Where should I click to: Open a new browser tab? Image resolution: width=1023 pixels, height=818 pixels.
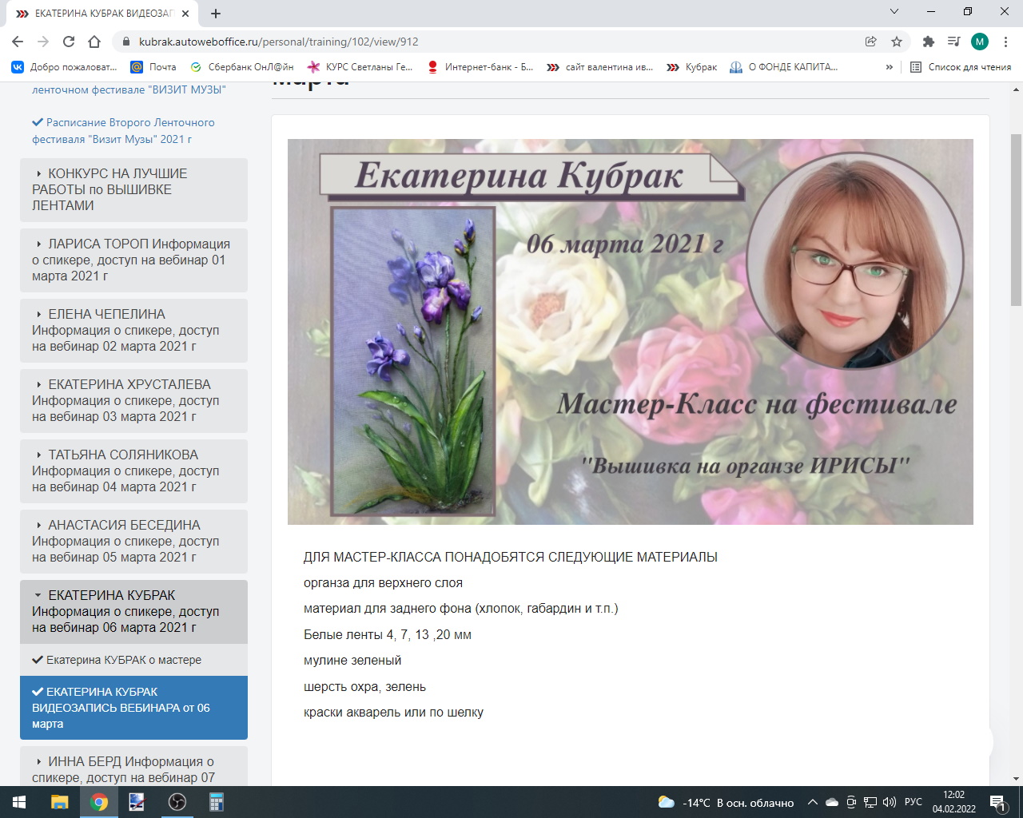216,13
